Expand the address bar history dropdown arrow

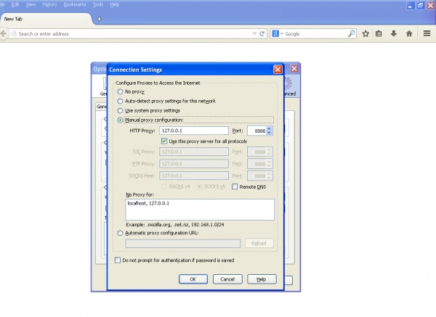pos(254,34)
